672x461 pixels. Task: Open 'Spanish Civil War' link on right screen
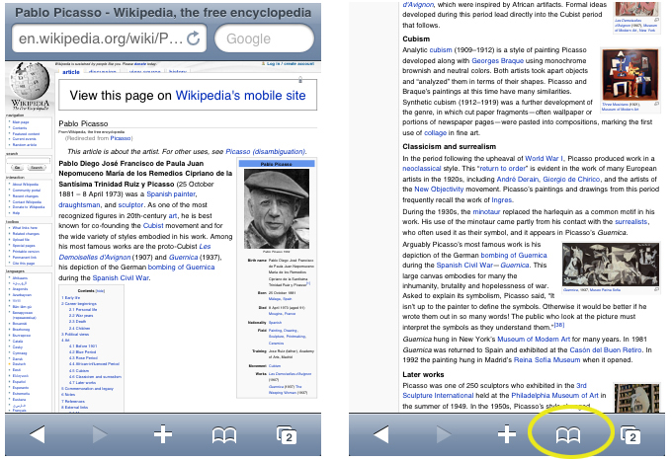[x=464, y=266]
